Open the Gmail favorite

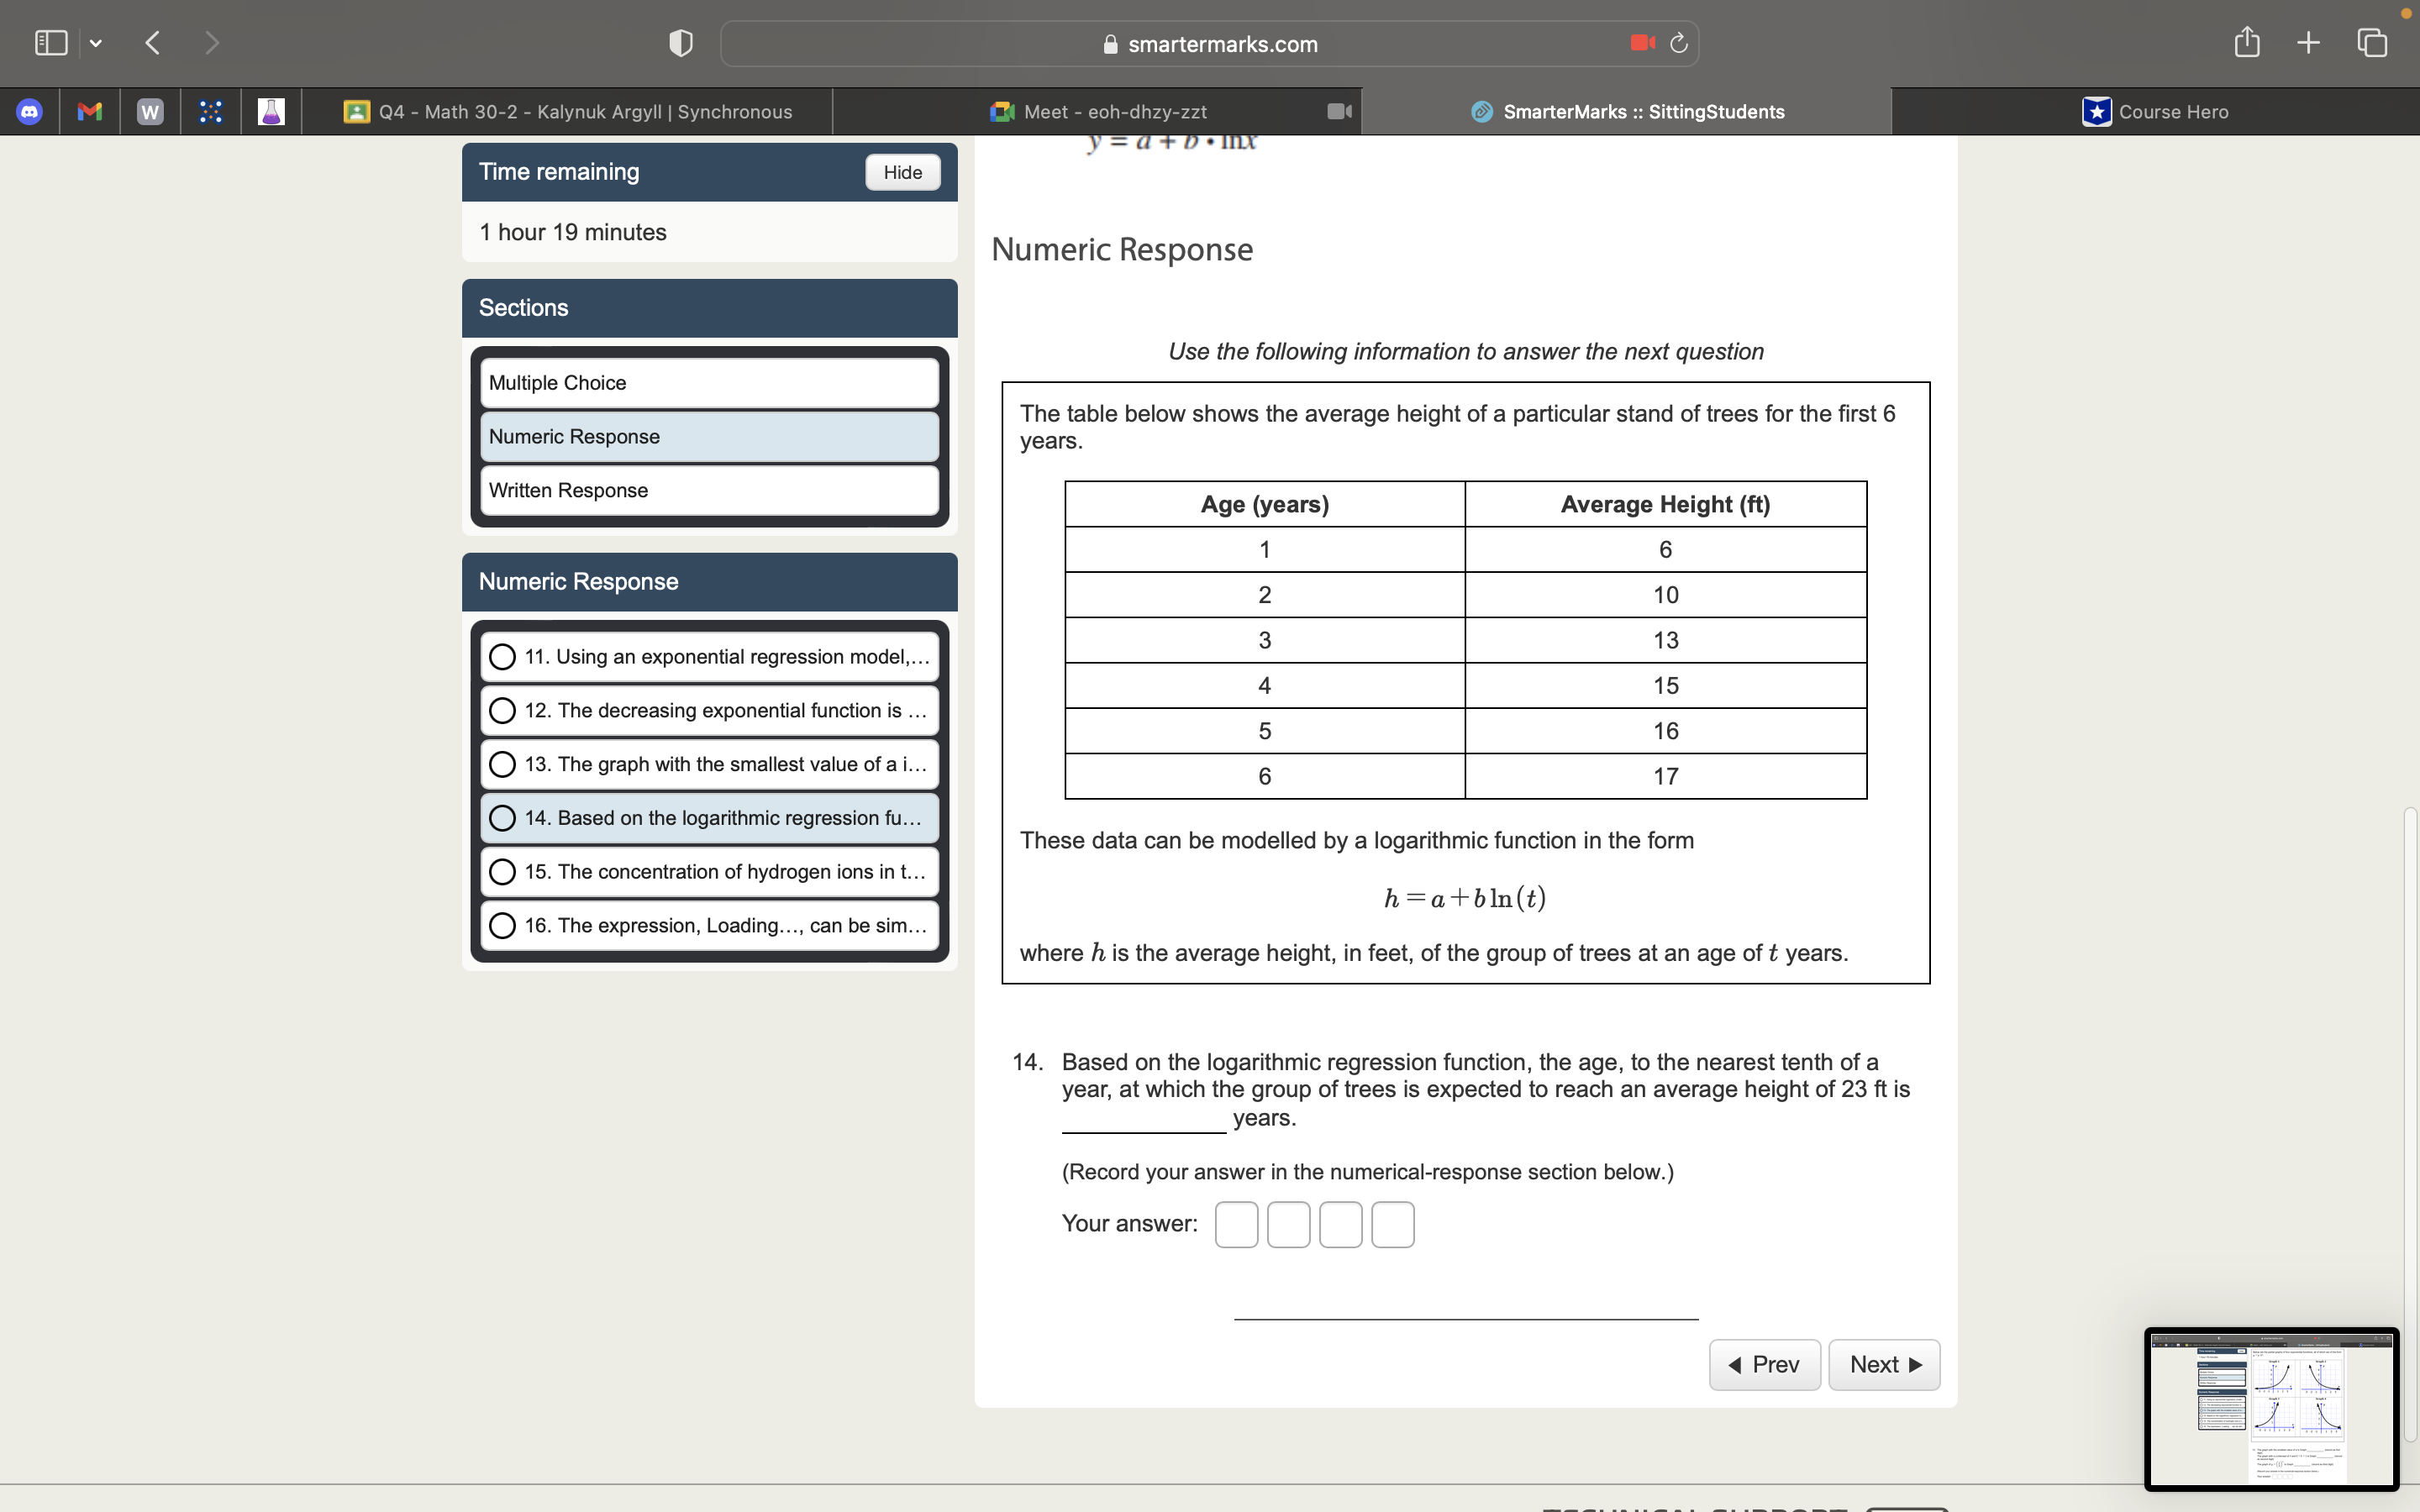(x=89, y=111)
